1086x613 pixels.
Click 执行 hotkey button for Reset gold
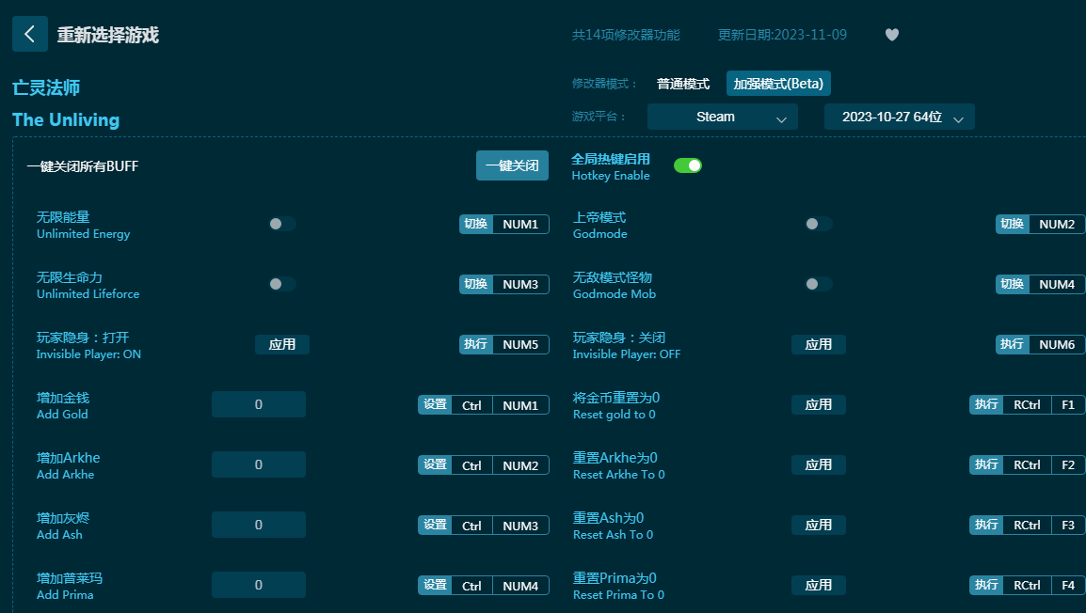coord(986,404)
